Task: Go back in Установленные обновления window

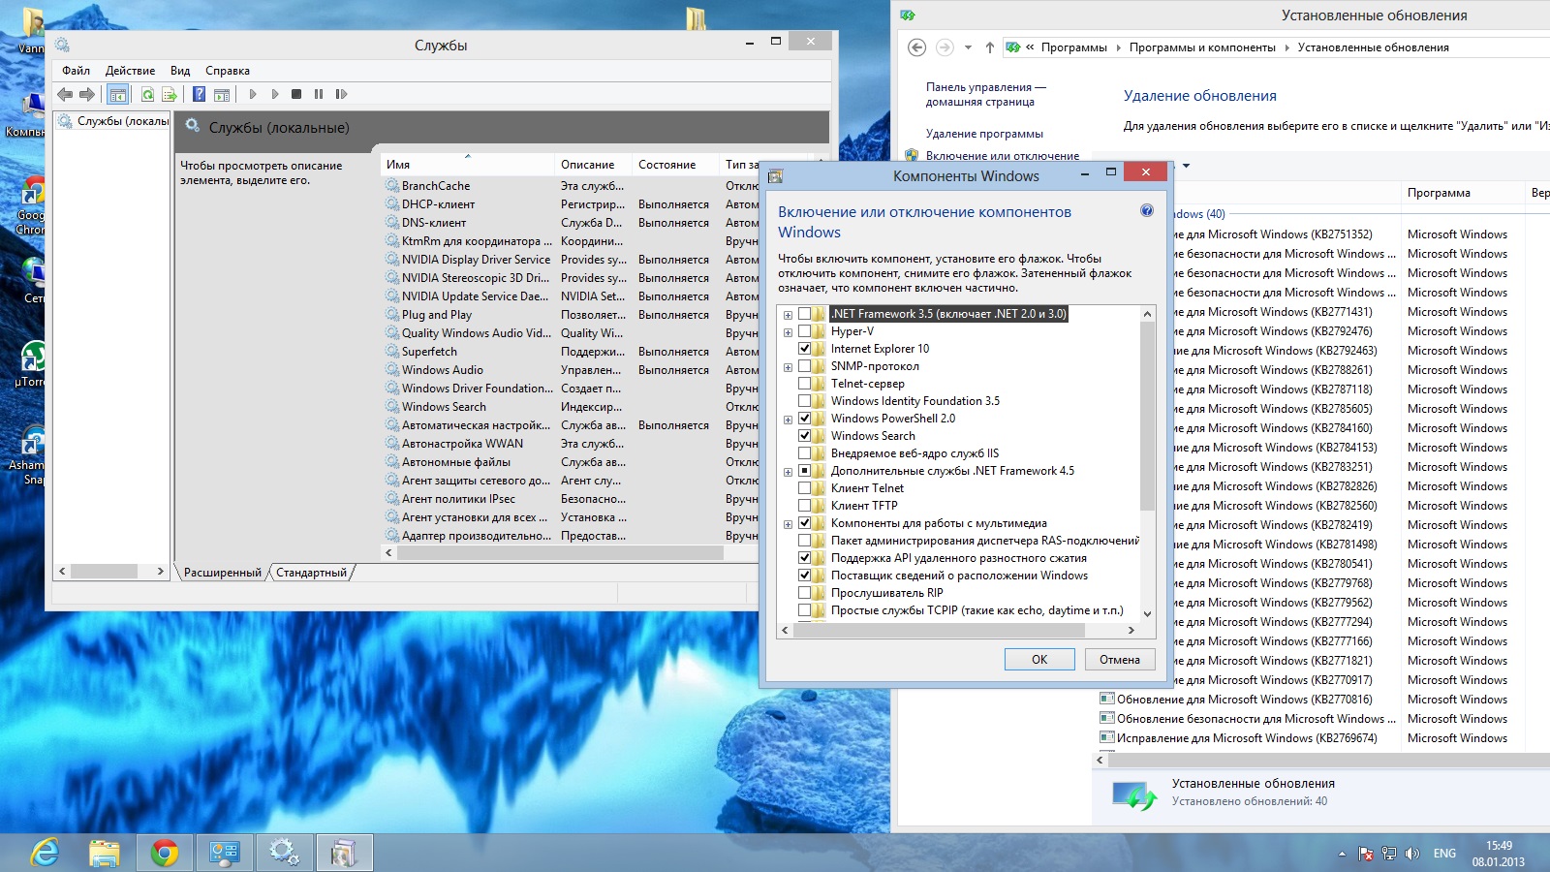Action: coord(916,47)
